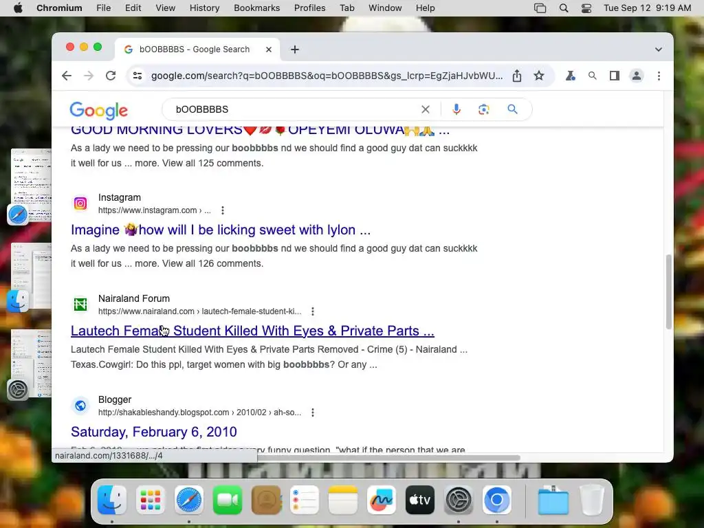This screenshot has height=528, width=704.
Task: Open options for Instagram result
Action: 222,210
